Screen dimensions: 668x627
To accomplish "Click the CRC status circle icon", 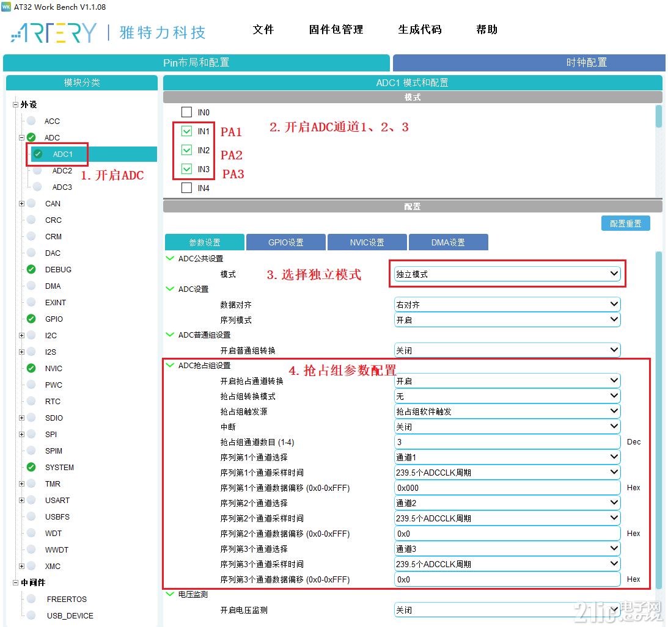I will [x=31, y=220].
